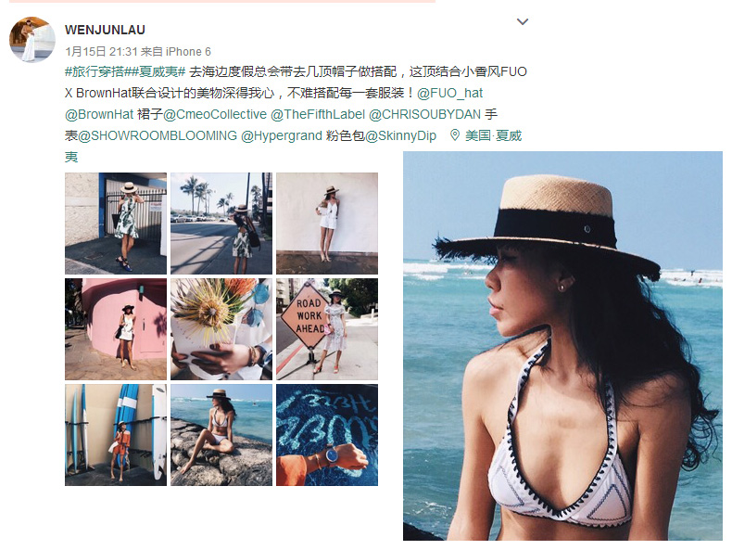Open @TheFifthLabel mention link
The height and width of the screenshot is (550, 732).
tap(318, 114)
